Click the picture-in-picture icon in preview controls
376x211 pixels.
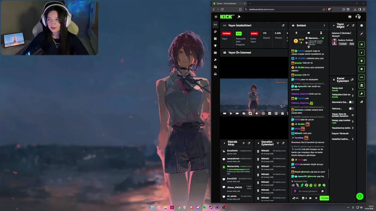point(276,113)
